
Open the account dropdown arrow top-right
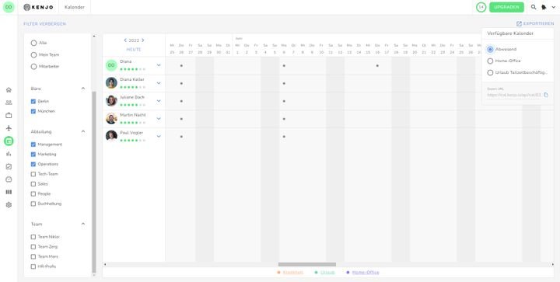554,7
